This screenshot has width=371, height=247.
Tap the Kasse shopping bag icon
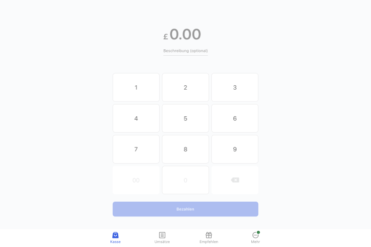click(x=115, y=235)
